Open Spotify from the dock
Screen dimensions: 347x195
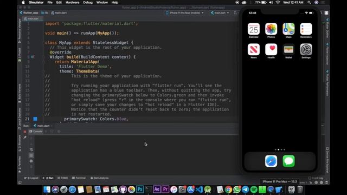[x=254, y=190]
